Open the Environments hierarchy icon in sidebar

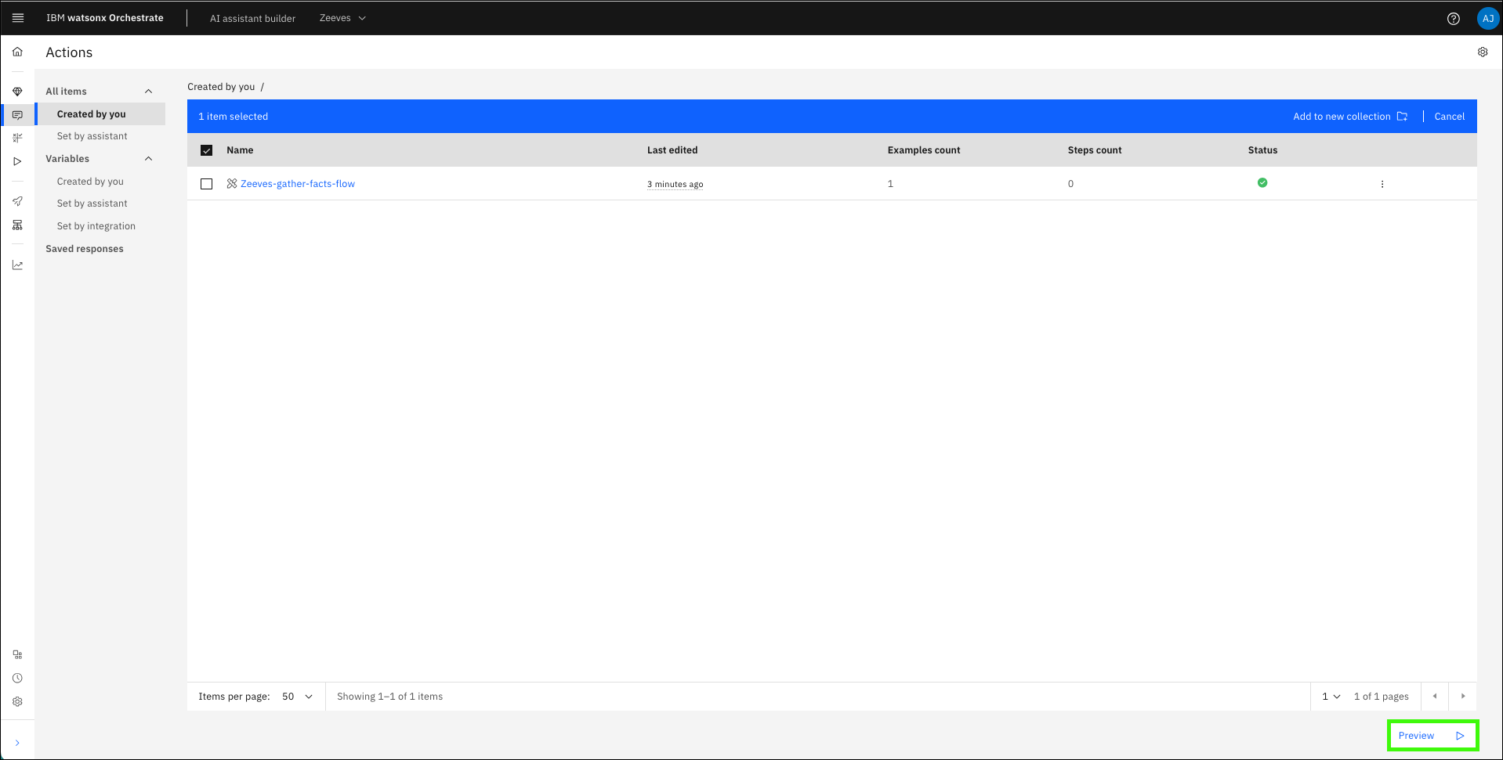(17, 225)
